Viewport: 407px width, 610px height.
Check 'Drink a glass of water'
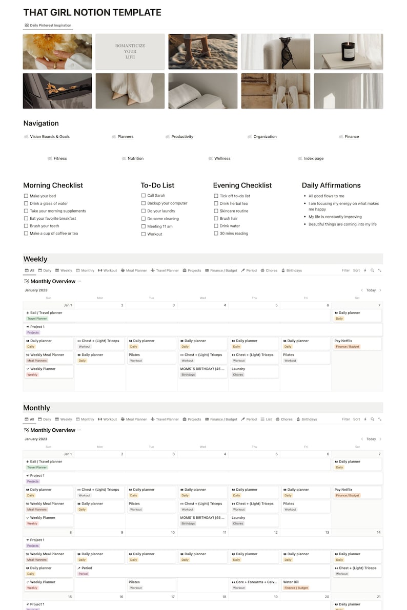click(26, 203)
